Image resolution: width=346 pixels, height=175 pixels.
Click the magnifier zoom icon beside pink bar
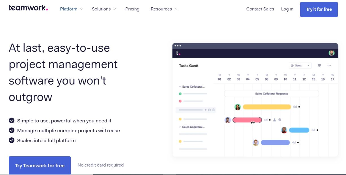[280, 120]
